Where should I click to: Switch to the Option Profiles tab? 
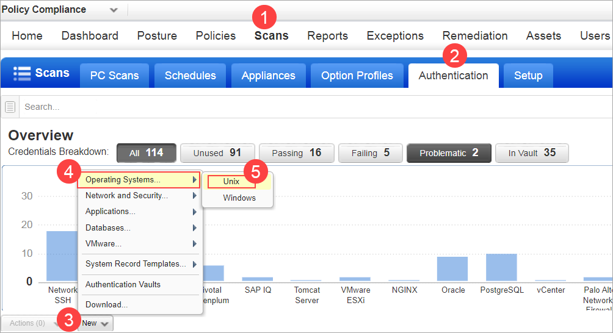tap(357, 76)
